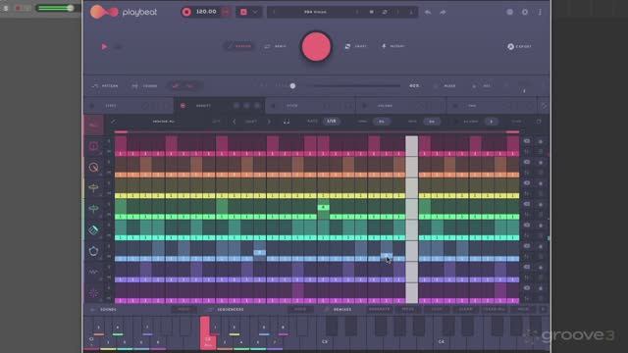The width and height of the screenshot is (628, 353).
Task: Toggle visibility eye for the magenta track
Action: (x=527, y=287)
